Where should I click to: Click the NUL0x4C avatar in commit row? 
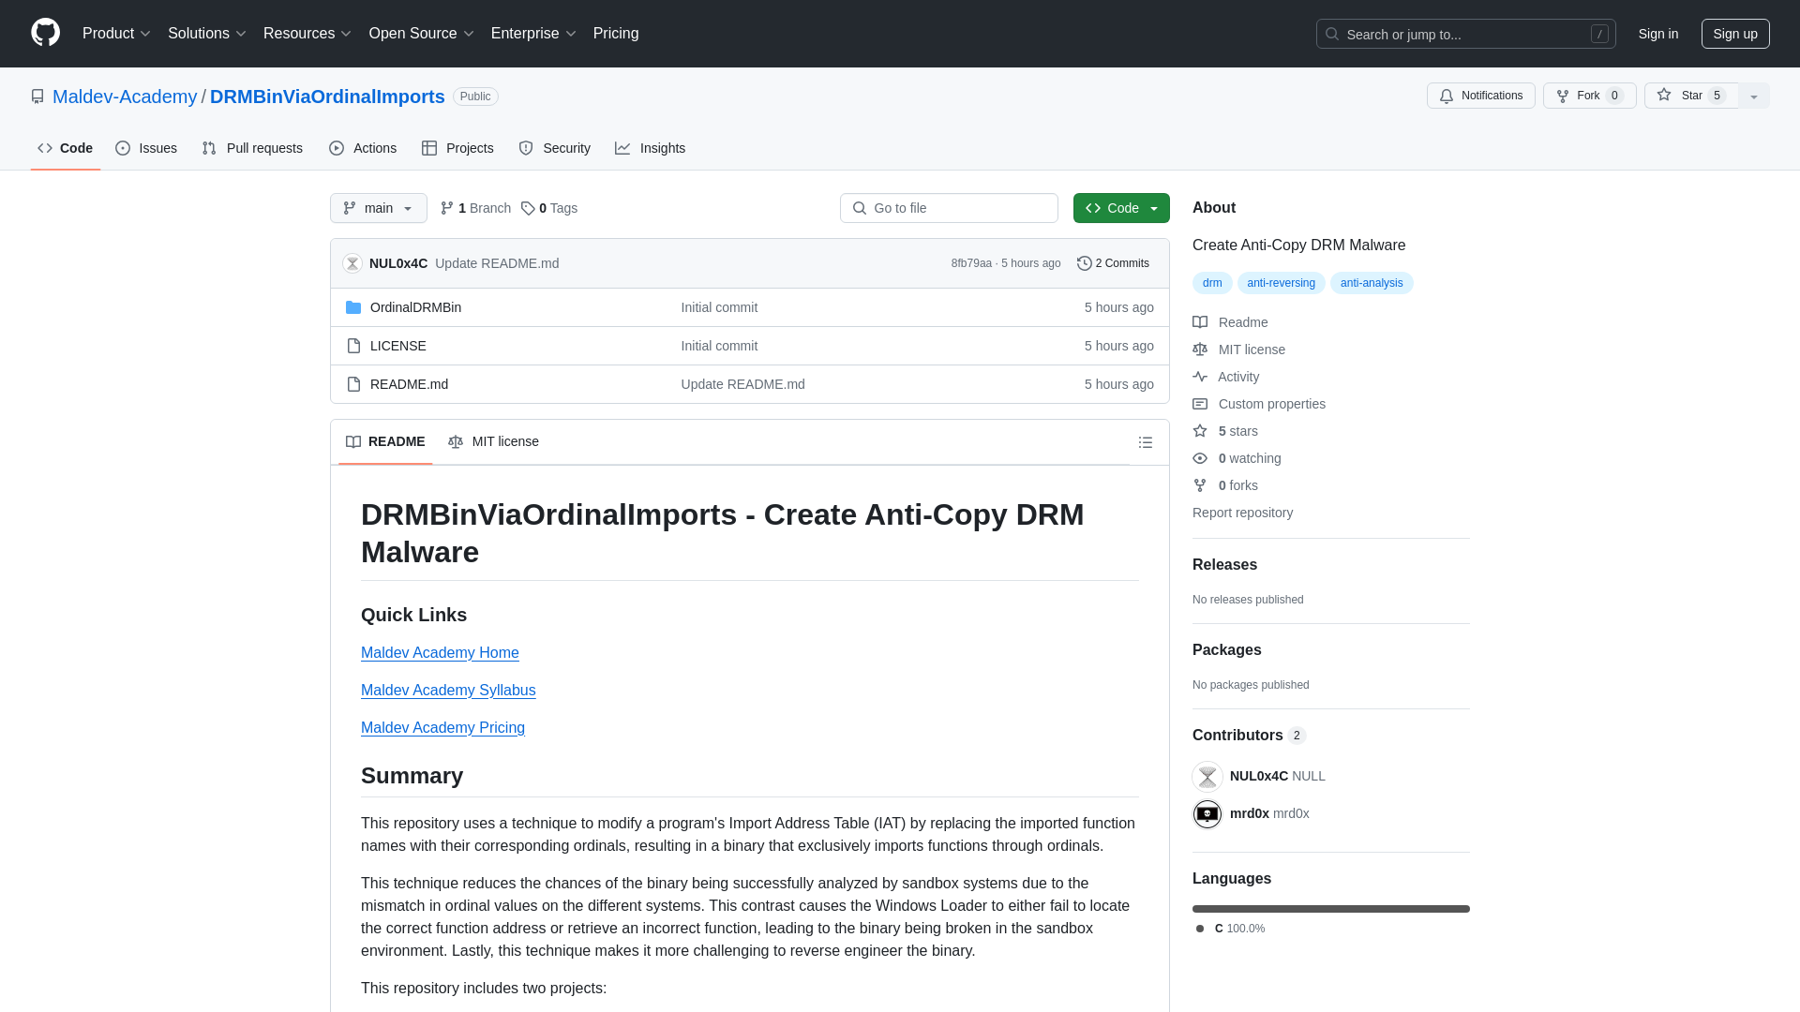click(352, 263)
